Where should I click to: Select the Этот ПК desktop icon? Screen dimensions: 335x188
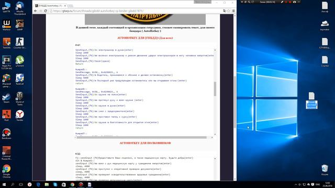point(6,7)
